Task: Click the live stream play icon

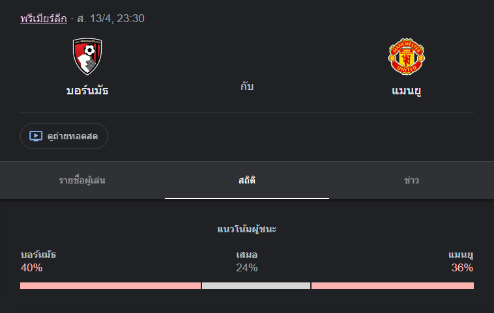Action: [x=36, y=137]
